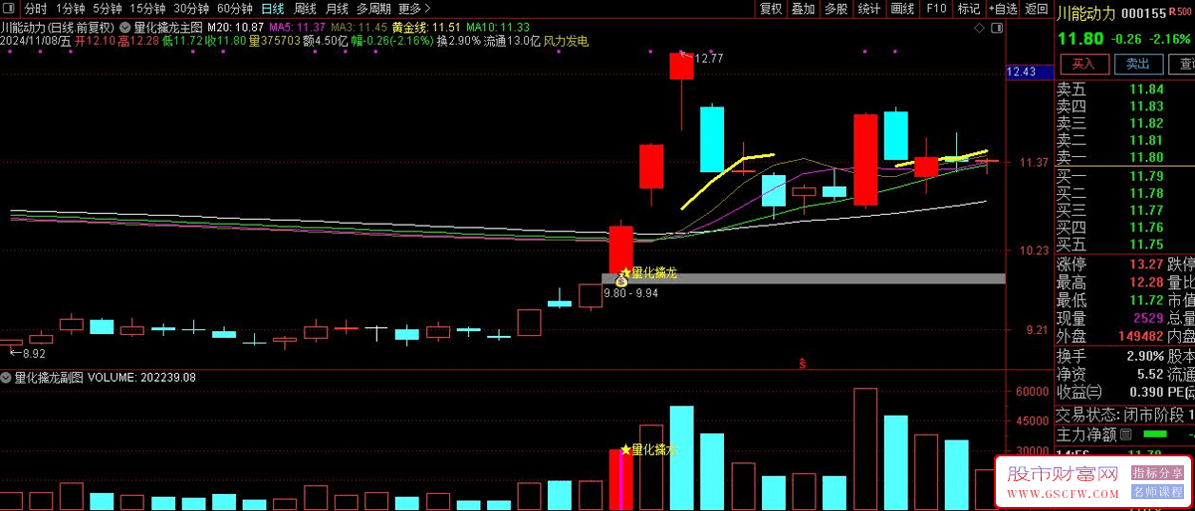Switch to 周线 weekly chart
Screen dimensions: 1195x511
(x=305, y=9)
